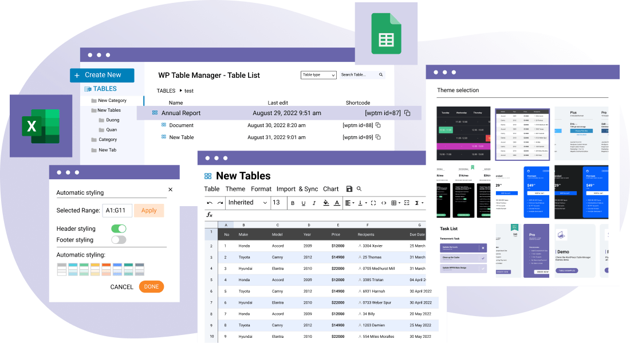The width and height of the screenshot is (630, 343).
Task: Turn off Header styling toggle
Action: click(x=119, y=228)
